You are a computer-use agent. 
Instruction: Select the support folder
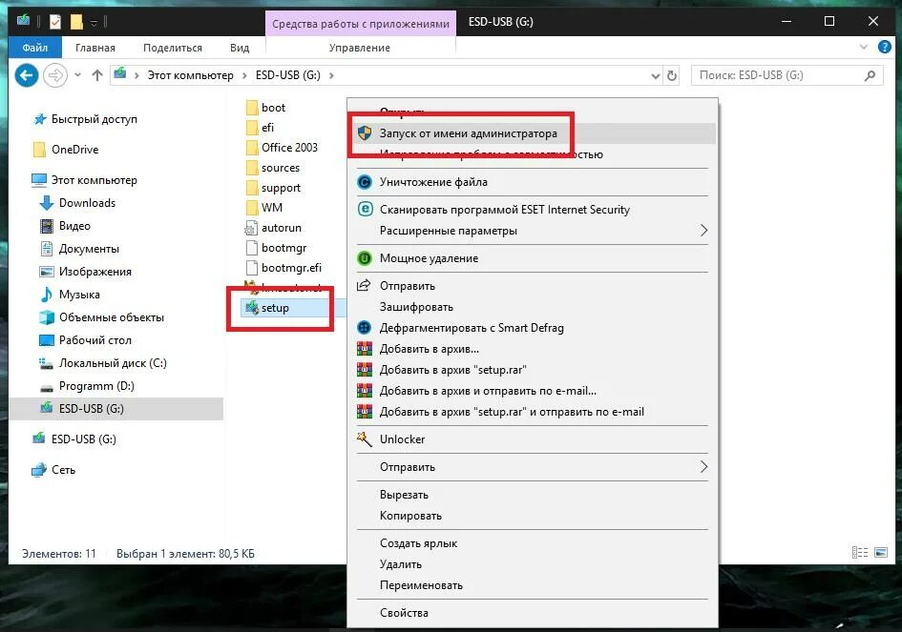pyautogui.click(x=281, y=188)
